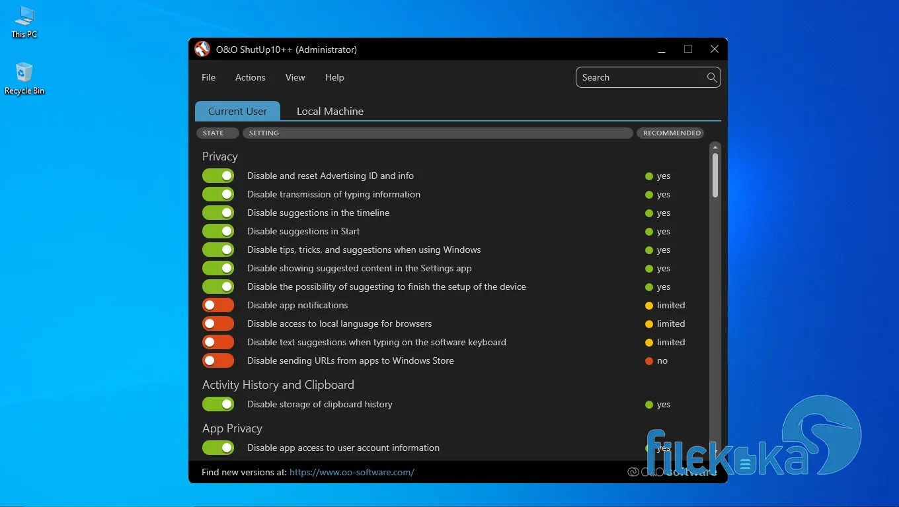Enable Disable sending URLs to Windows Store
This screenshot has width=899, height=507.
point(218,360)
